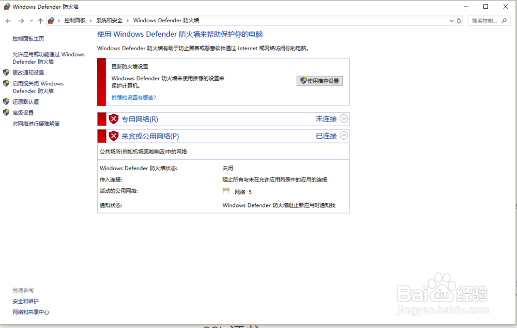Screen dimensions: 517x328
Task: Click the shield icon beside 启用或关闭 Windows Defender 防火墙
Action: (x=6, y=83)
